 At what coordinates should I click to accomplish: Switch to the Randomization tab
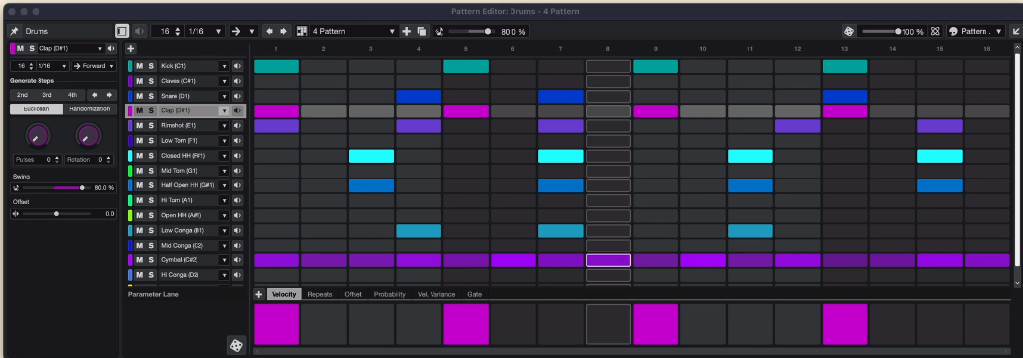pos(90,108)
